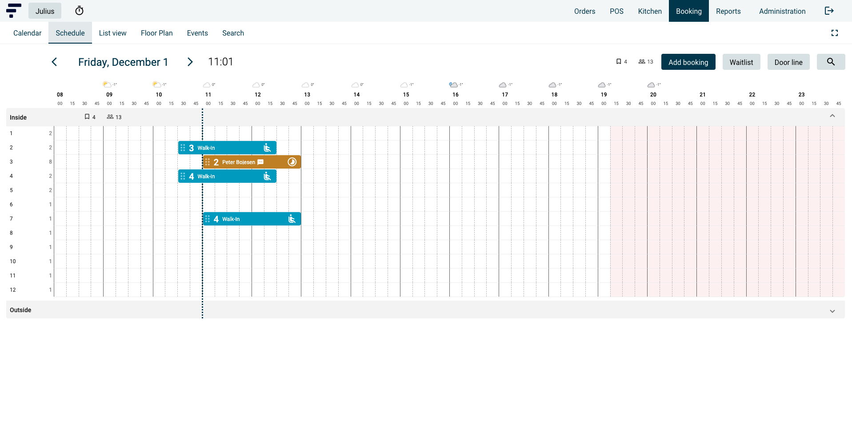The image size is (852, 426).
Task: Open the Waitlist
Action: coord(741,62)
